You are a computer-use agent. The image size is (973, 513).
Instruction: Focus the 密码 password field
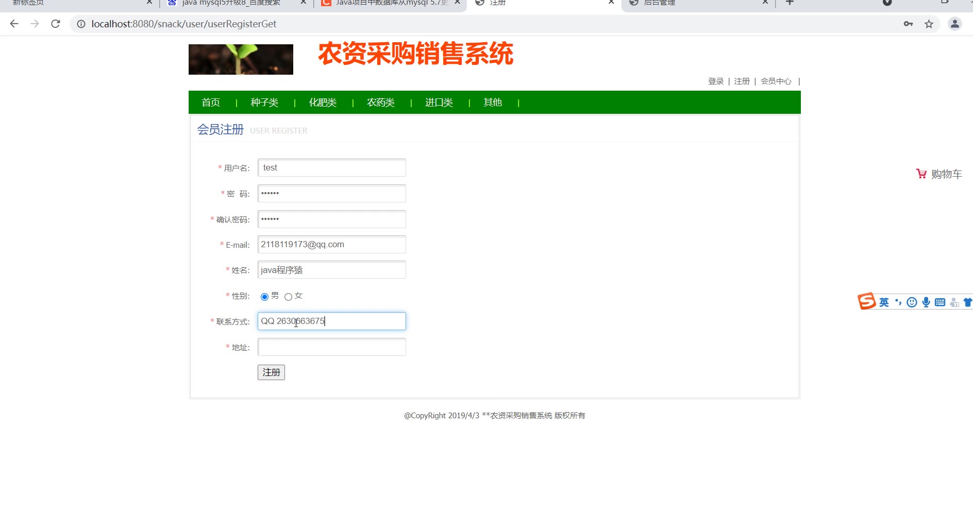point(332,194)
